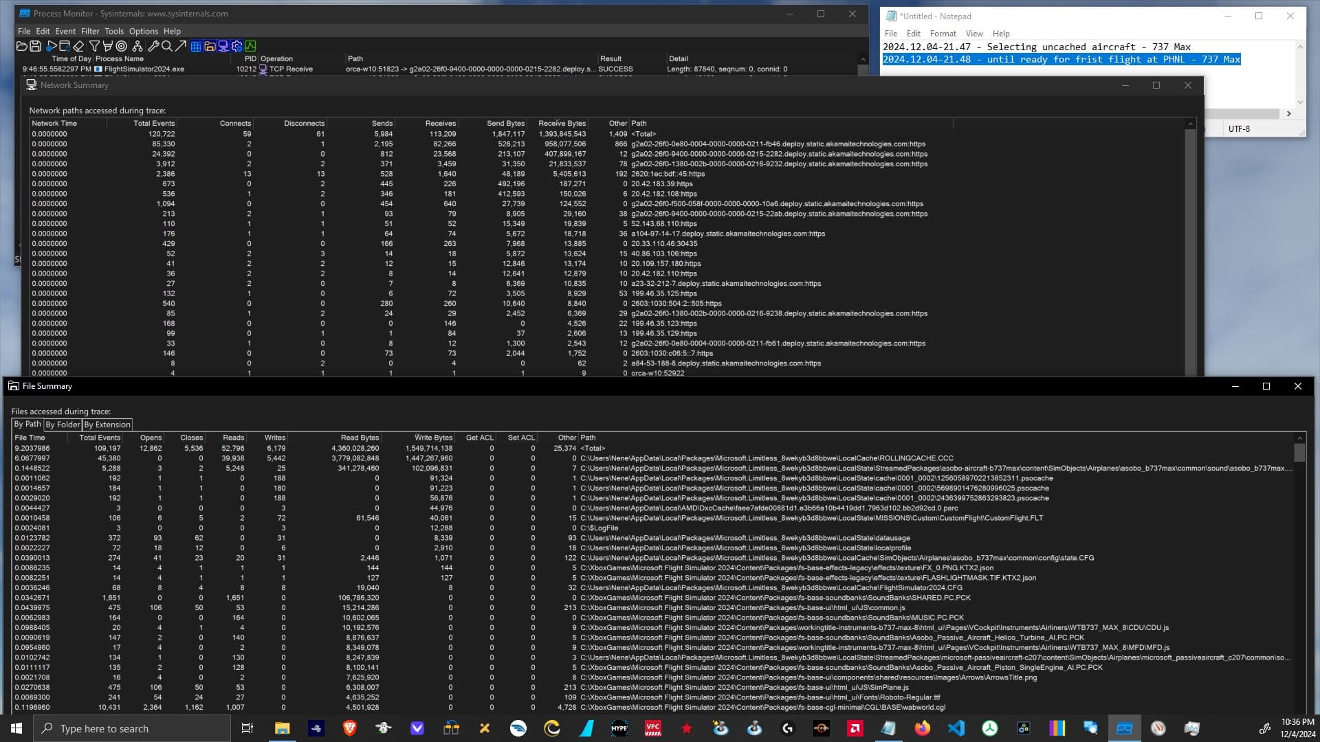Sort File Summary by Write Bytes column

click(418, 438)
